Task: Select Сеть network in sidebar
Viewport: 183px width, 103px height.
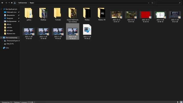Action: [7, 48]
